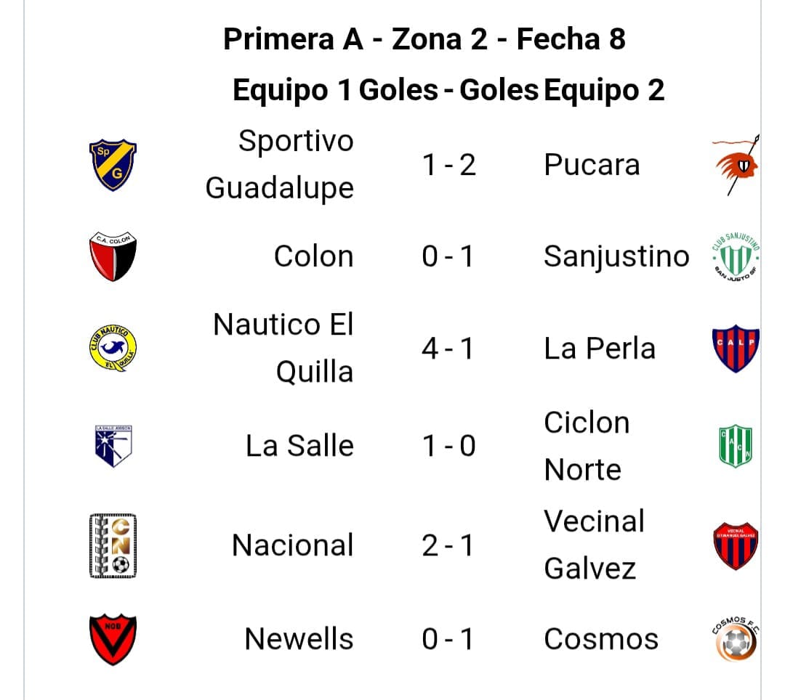The image size is (785, 700).
Task: Click the Club Sanjustino green badge
Action: click(x=736, y=257)
